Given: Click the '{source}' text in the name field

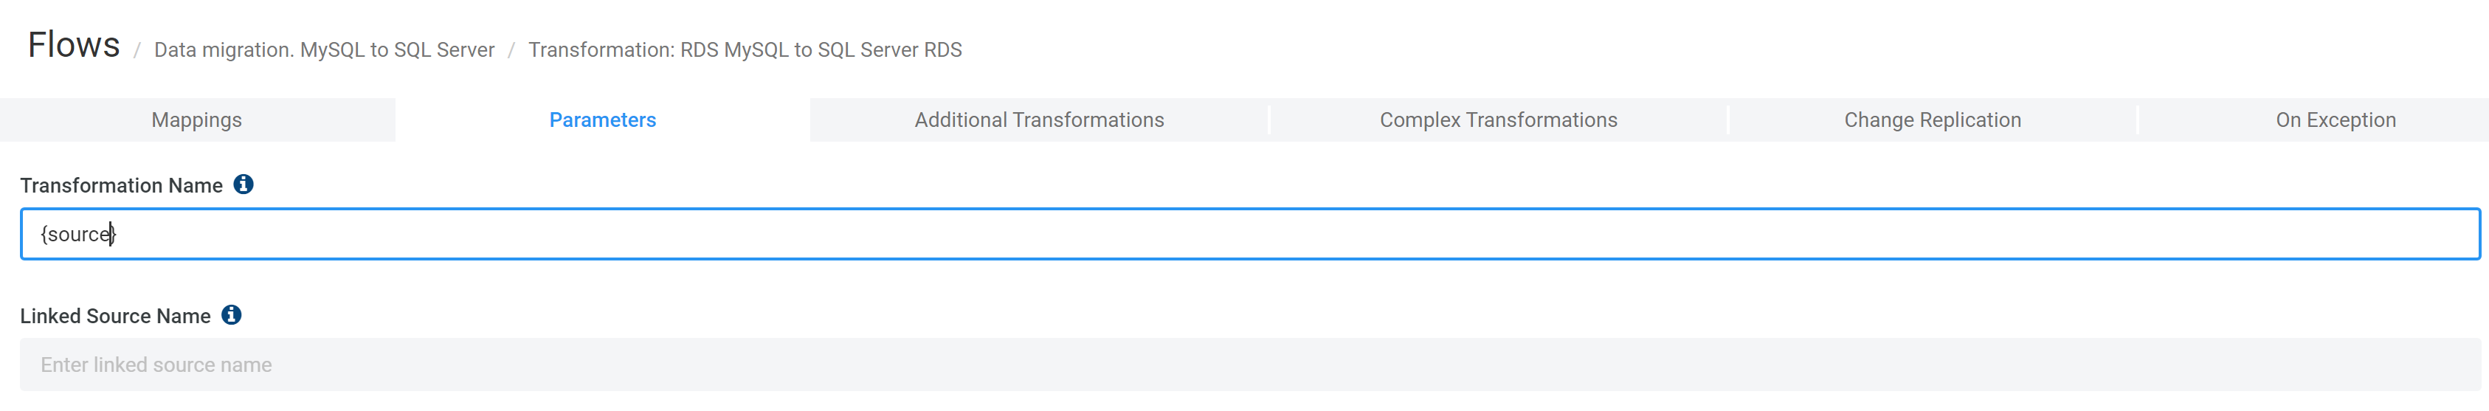Looking at the screenshot, I should click(x=78, y=234).
